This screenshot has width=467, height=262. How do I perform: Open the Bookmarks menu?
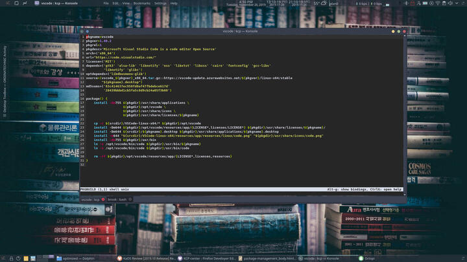click(x=142, y=3)
